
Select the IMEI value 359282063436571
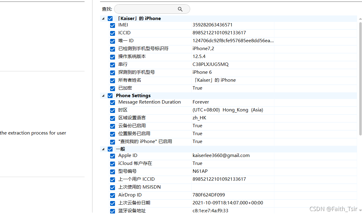pos(212,25)
